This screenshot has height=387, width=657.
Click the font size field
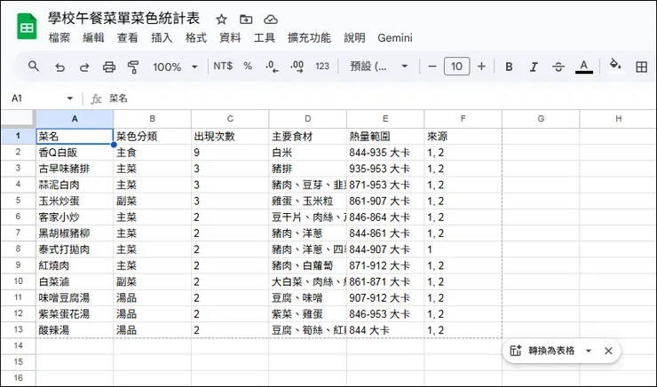[x=456, y=67]
